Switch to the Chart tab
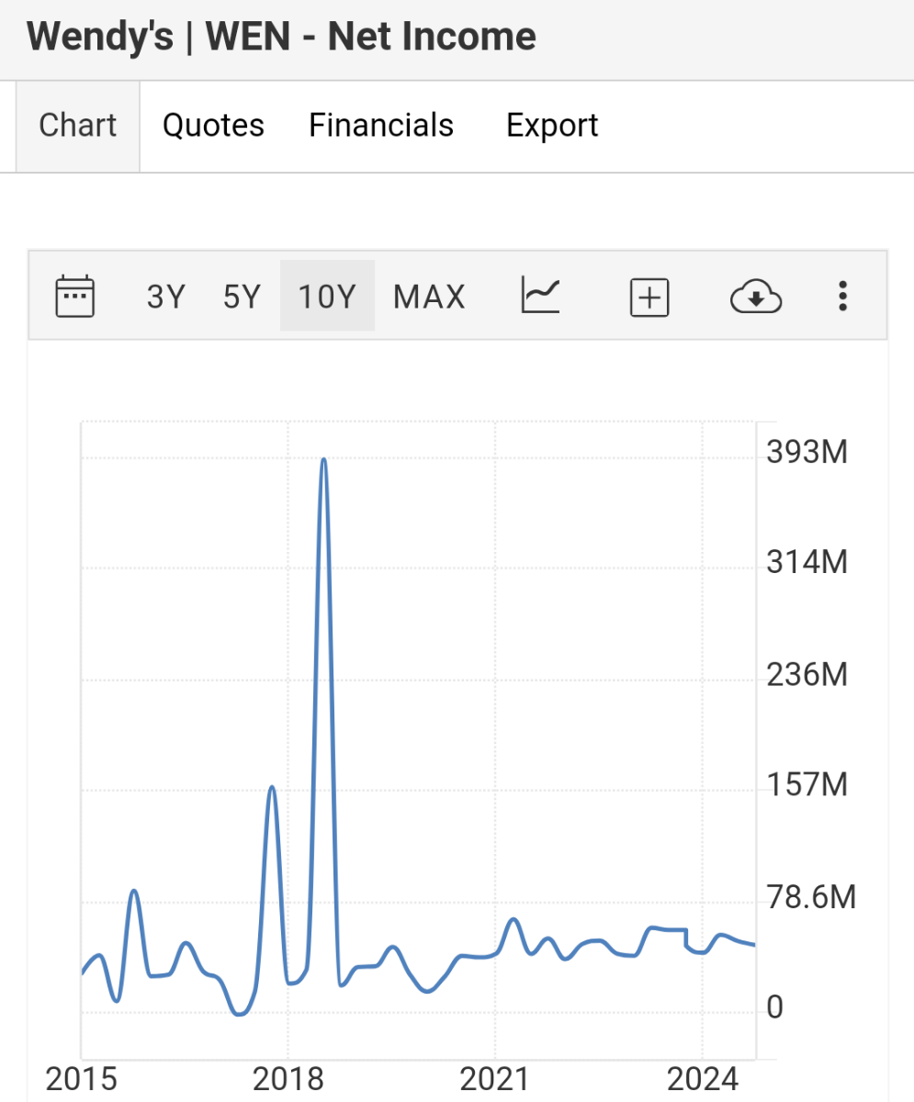This screenshot has width=914, height=1102. pos(78,126)
